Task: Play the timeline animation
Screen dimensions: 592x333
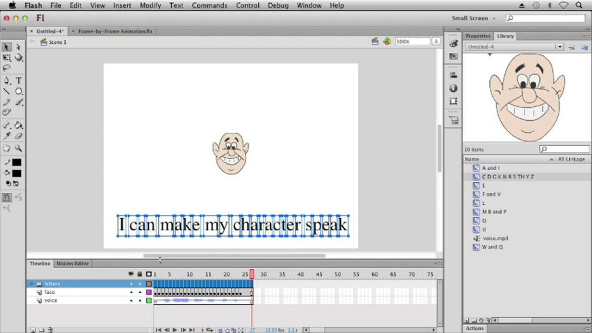Action: click(x=175, y=330)
